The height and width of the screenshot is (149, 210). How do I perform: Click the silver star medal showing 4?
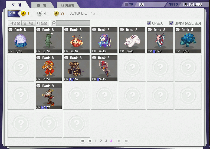click(40, 13)
